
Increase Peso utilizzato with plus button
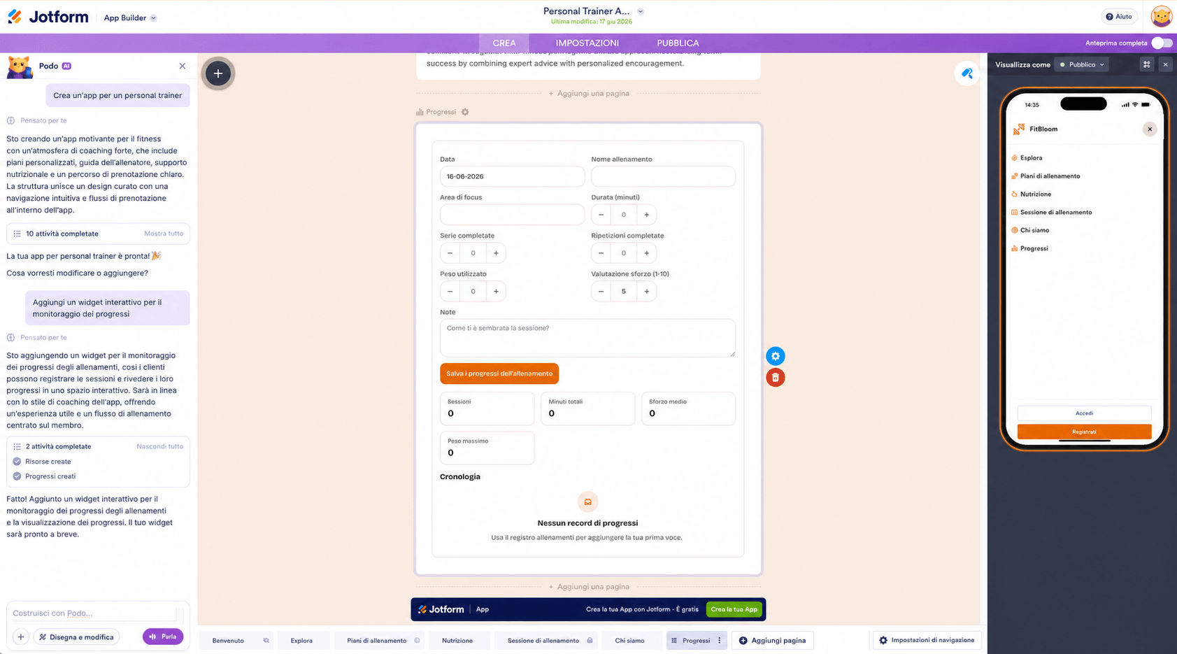pos(496,292)
